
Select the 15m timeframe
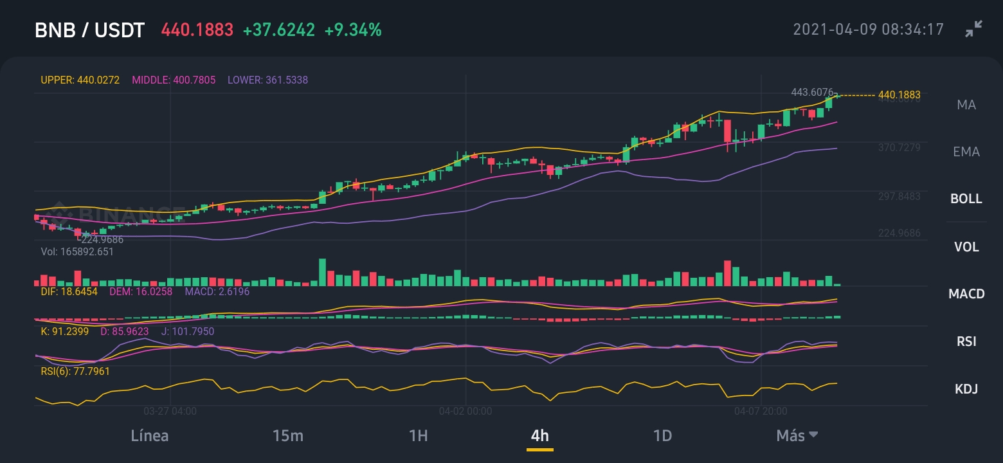[287, 435]
